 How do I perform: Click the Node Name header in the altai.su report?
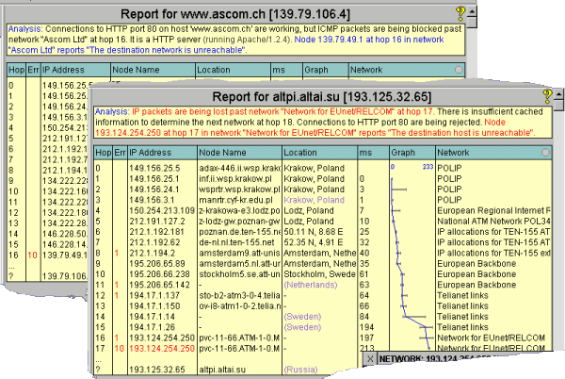tap(239, 153)
